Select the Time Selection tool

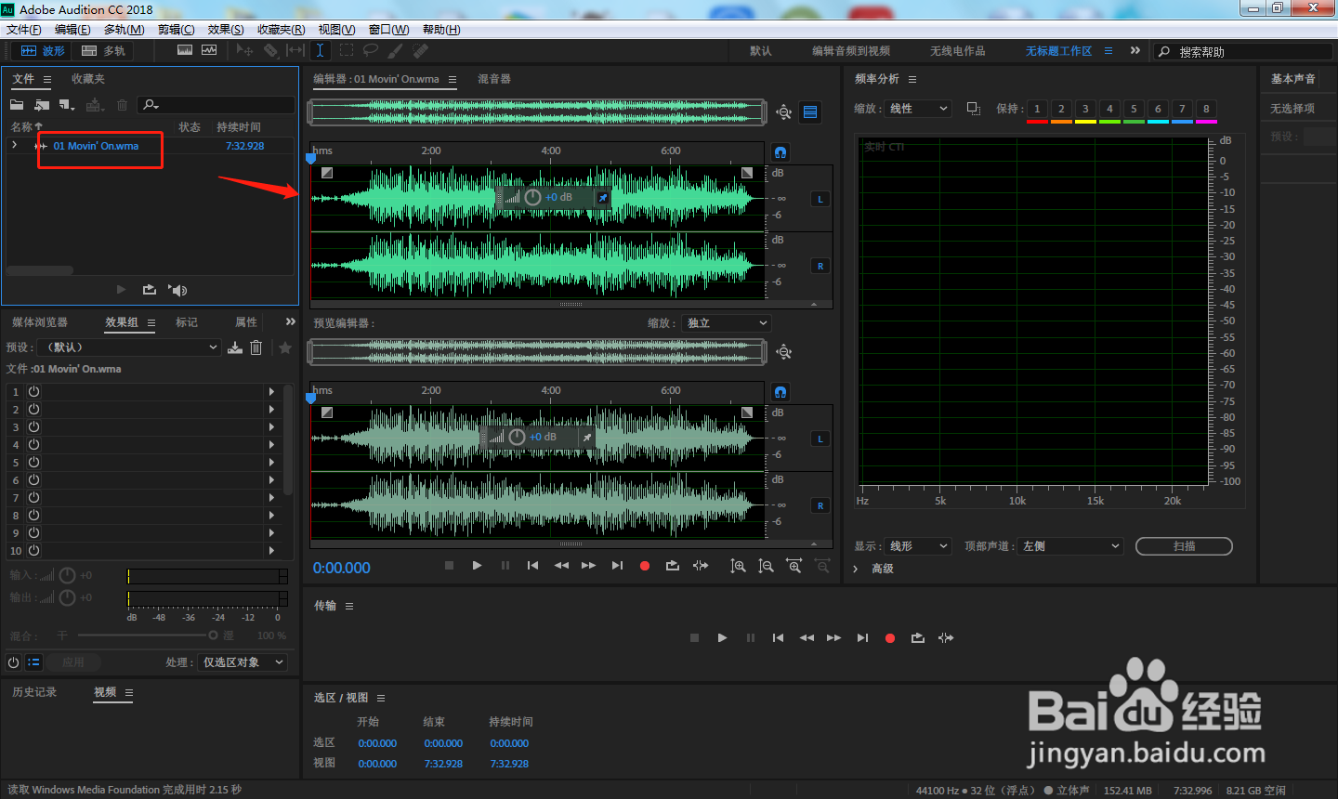click(320, 50)
